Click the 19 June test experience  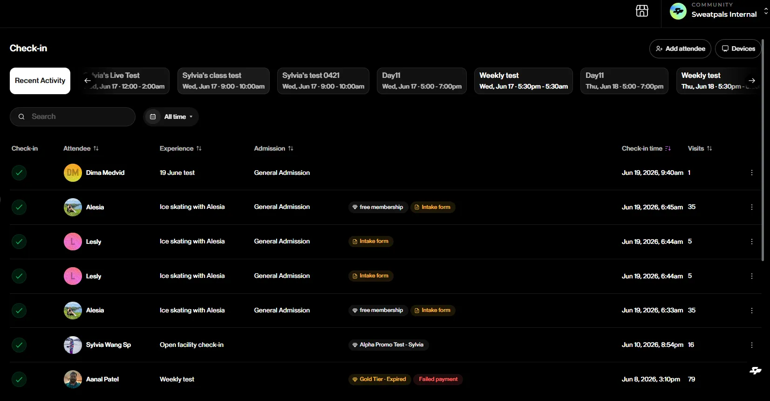click(177, 173)
